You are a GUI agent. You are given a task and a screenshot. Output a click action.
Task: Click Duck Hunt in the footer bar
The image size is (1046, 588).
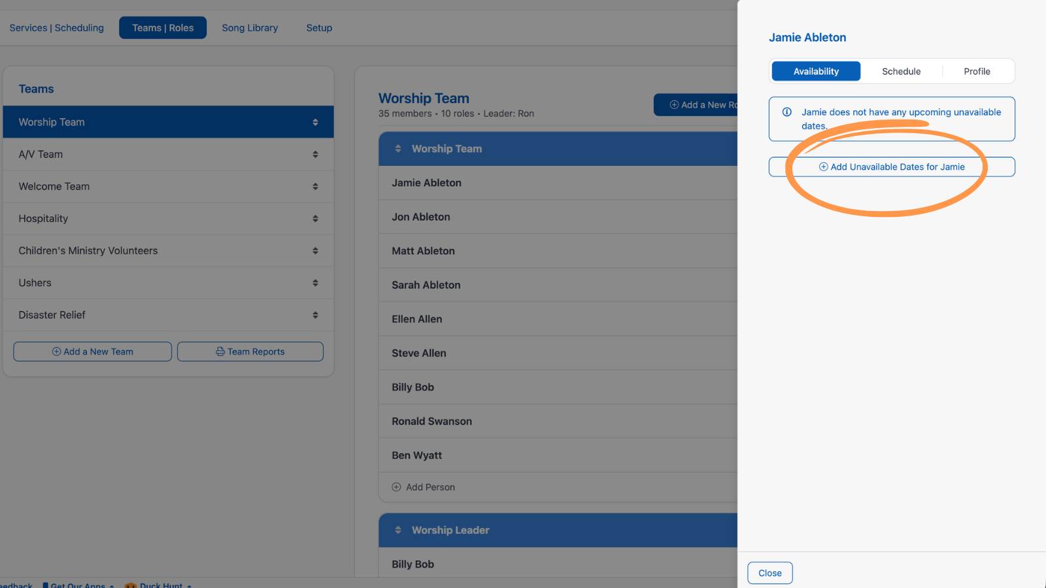point(159,585)
